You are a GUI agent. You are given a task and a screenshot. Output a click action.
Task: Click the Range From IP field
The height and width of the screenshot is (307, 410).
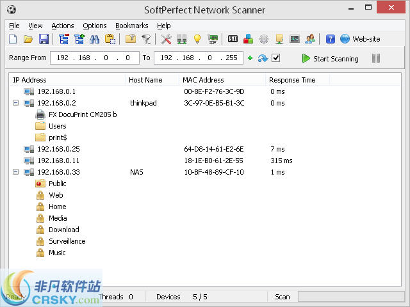click(95, 58)
